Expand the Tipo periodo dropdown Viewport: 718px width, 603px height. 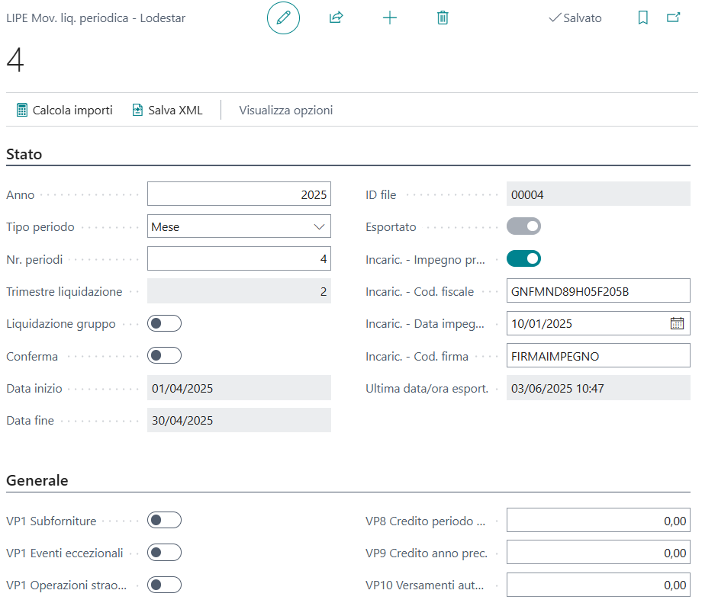pos(239,226)
